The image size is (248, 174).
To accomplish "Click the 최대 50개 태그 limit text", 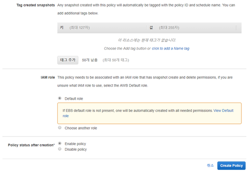I will 116,60.
